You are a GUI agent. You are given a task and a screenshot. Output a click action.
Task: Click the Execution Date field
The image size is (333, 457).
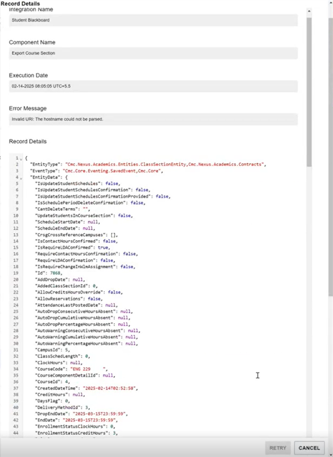[153, 86]
